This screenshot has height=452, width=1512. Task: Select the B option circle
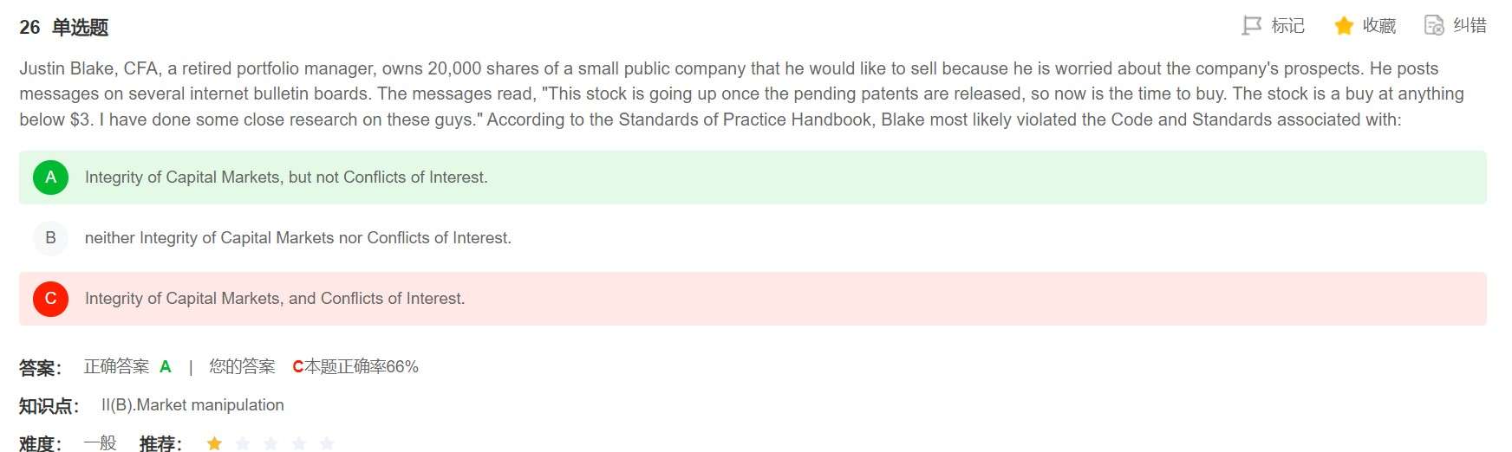pos(50,238)
